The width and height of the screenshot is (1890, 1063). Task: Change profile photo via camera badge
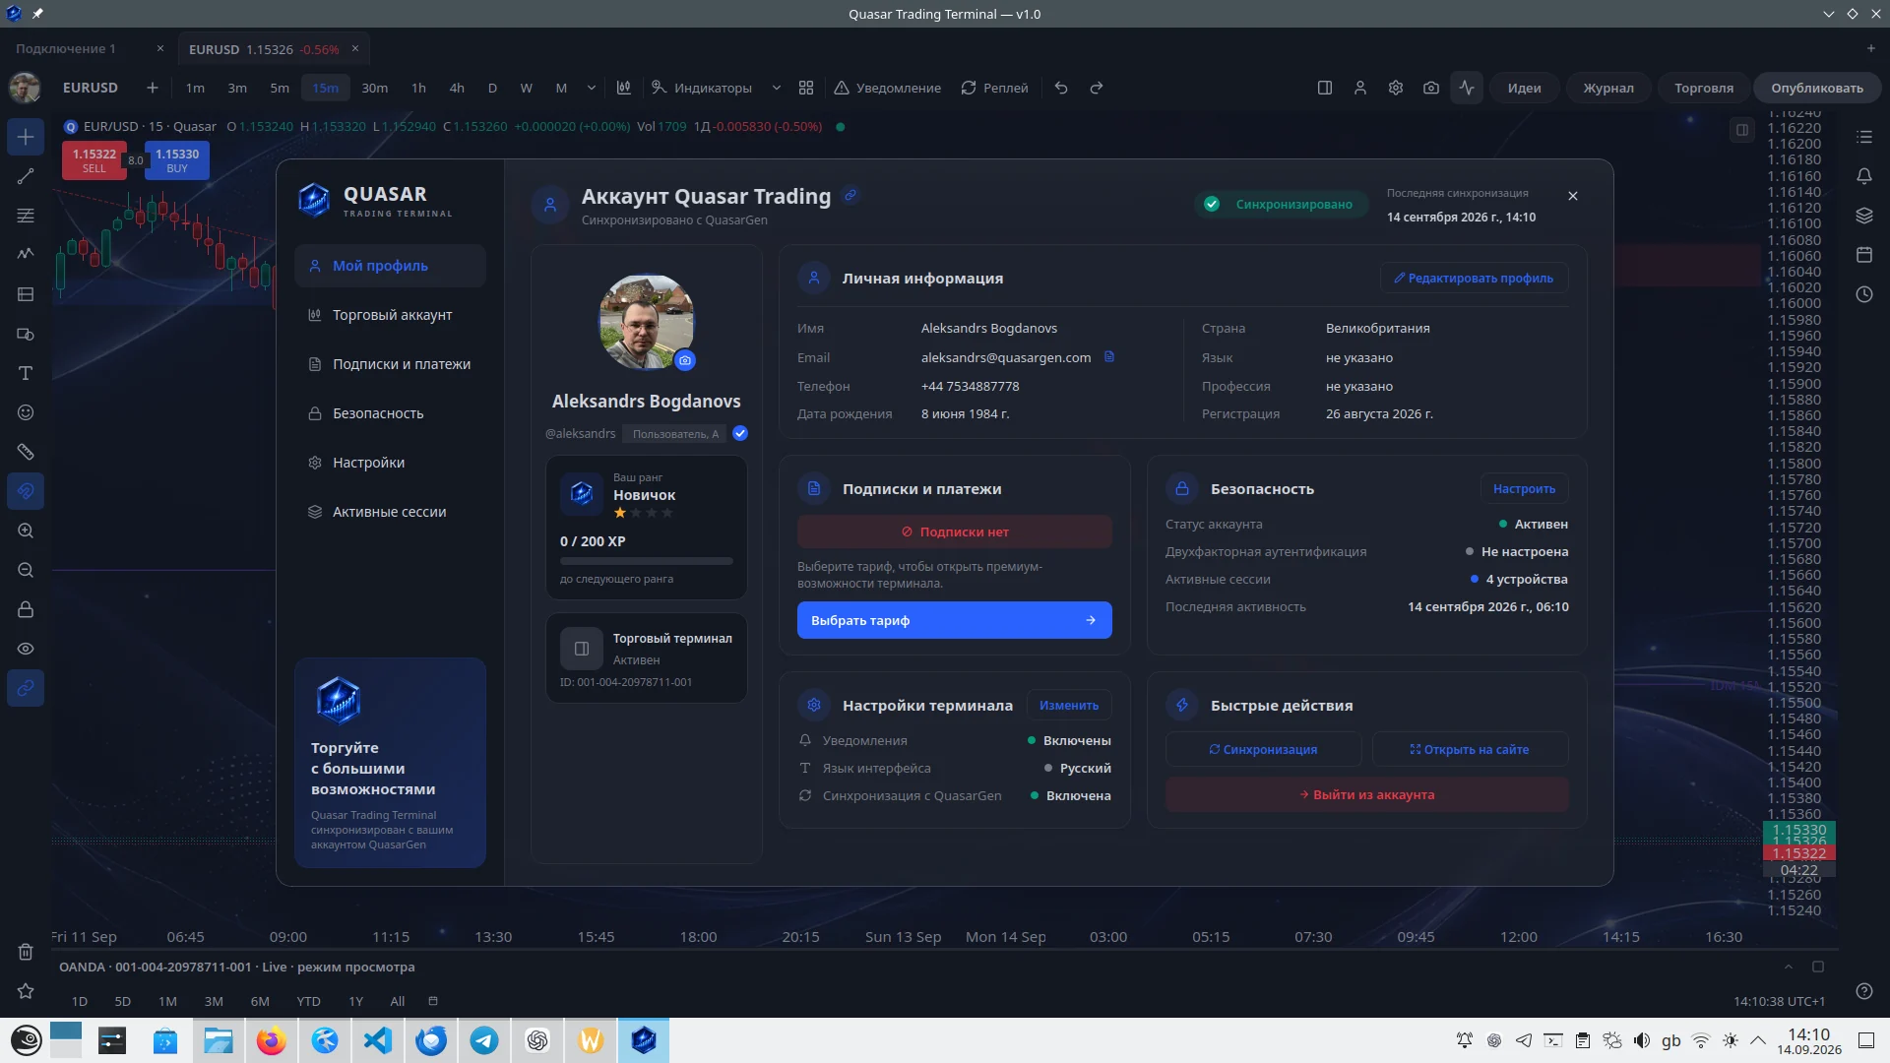click(x=685, y=360)
